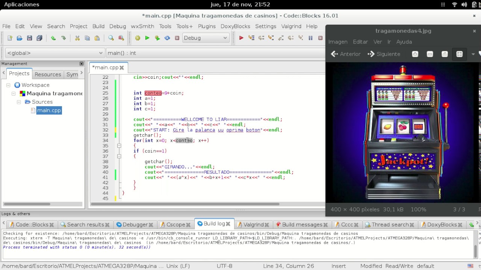Zoom in on image in tragamonedas4.jpg viewer
Viewport: 481px width, 270px height.
415,54
